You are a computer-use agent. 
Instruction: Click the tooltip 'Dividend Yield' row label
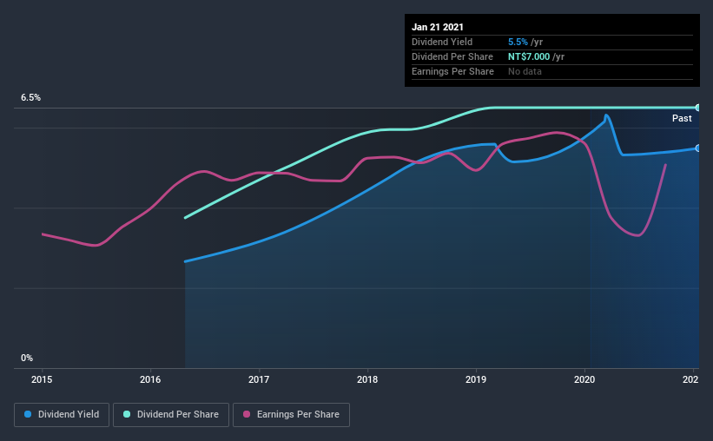[x=442, y=42]
